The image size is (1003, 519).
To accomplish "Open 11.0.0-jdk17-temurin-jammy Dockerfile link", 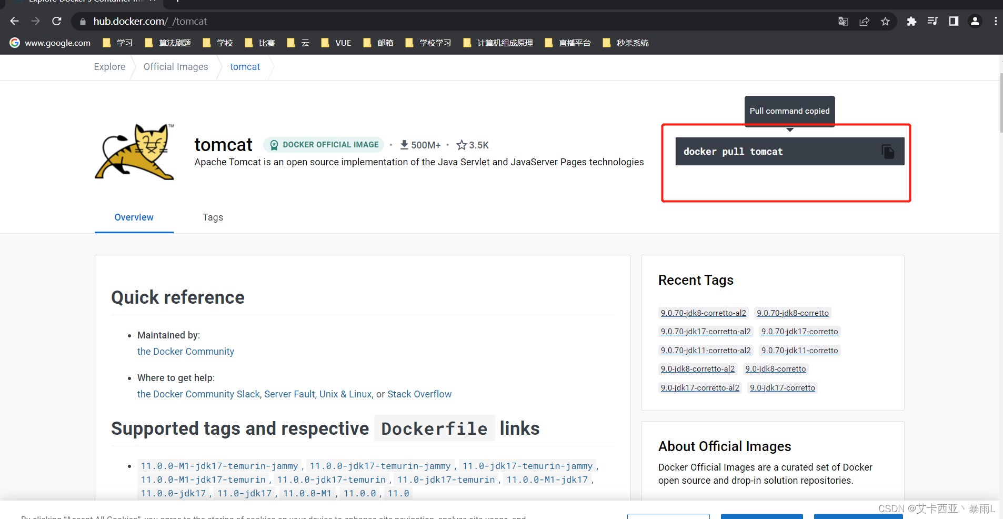I will click(380, 466).
